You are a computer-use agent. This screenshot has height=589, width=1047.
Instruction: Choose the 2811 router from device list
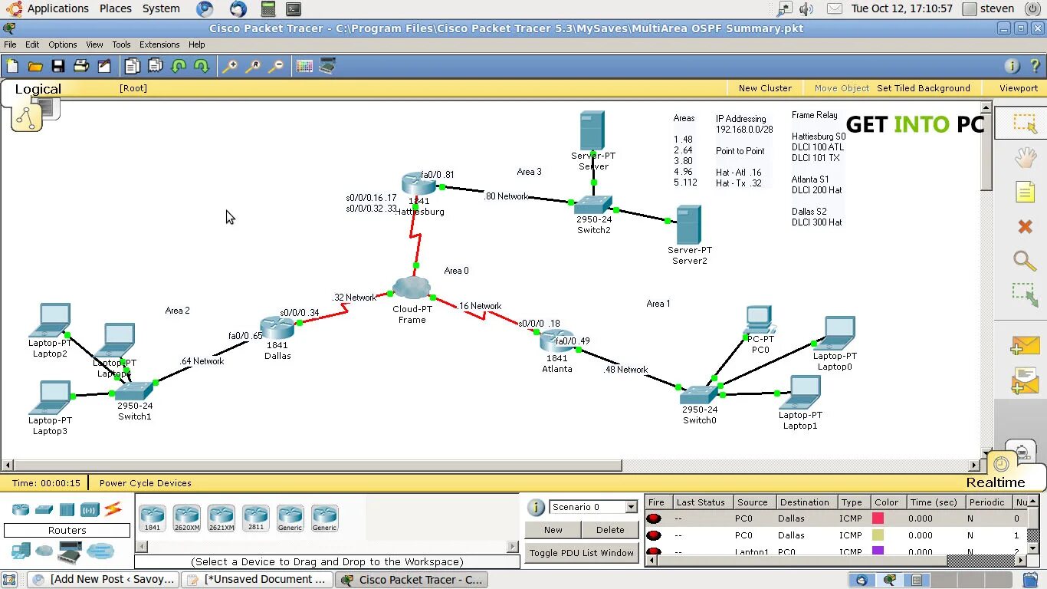255,518
